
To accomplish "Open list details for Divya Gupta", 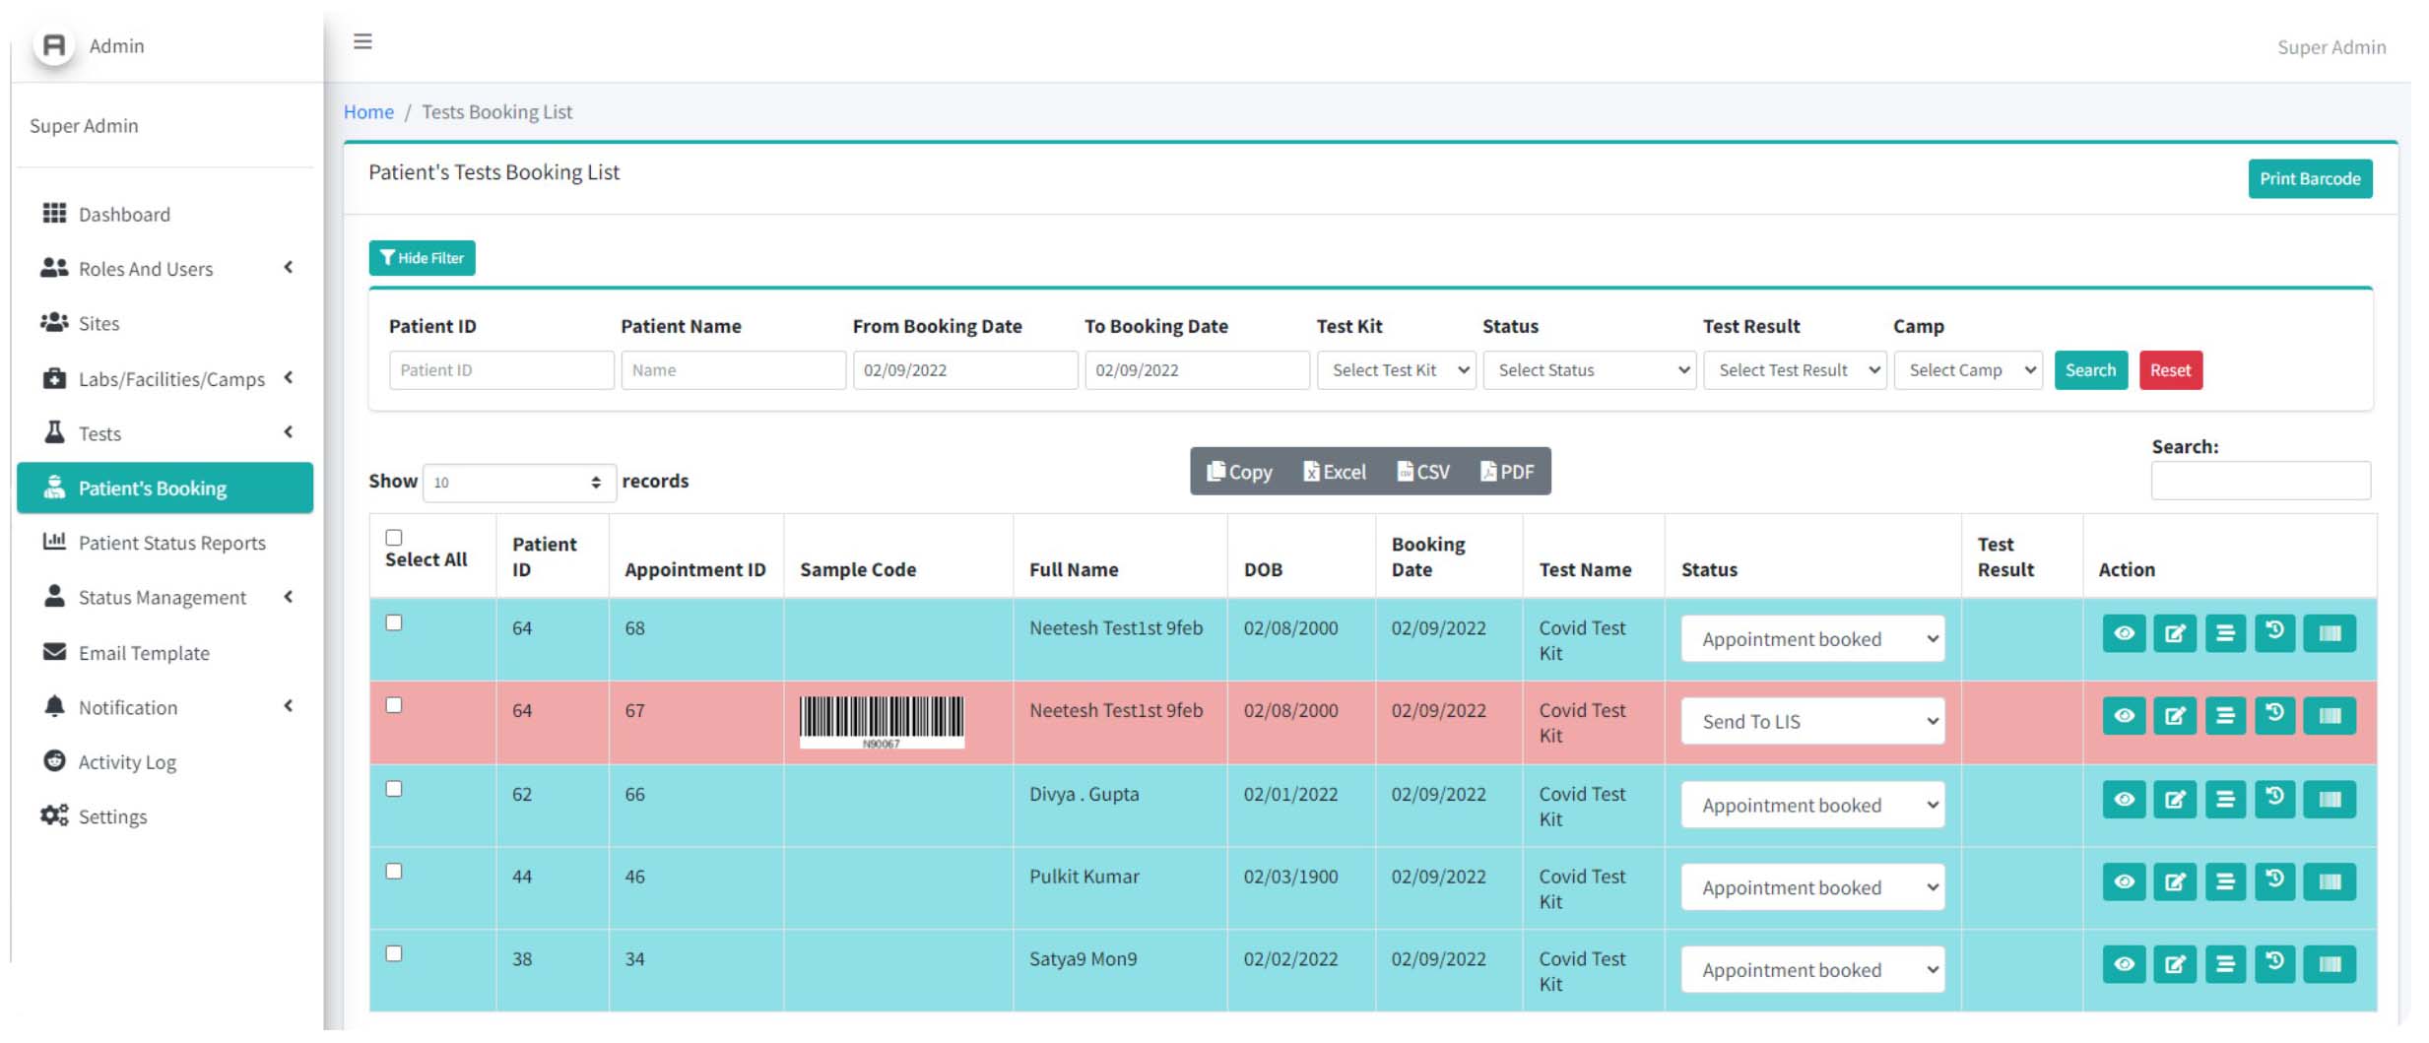I will click(x=2224, y=800).
